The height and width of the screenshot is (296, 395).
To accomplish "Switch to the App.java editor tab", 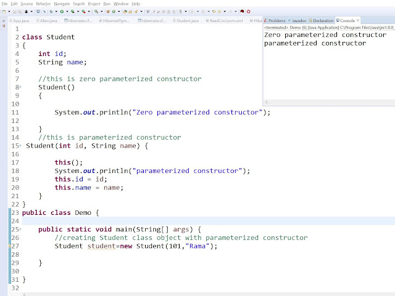I will tap(19, 20).
